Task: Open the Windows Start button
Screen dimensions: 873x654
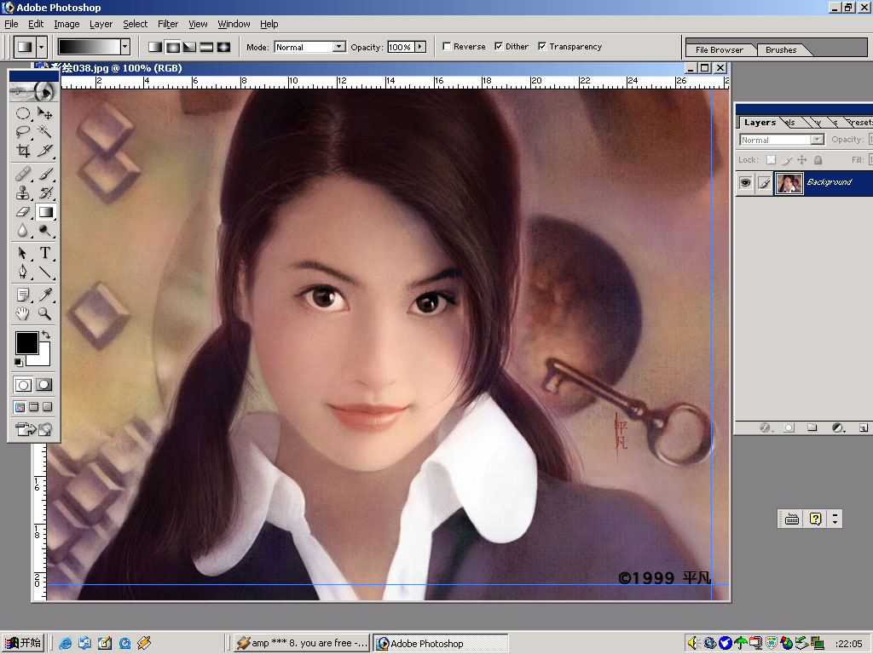Action: (x=22, y=643)
